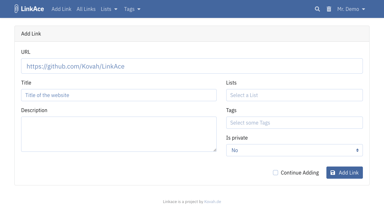Screen dimensions: 384x220
Task: Click the caret next to Lists menu
Action: pyautogui.click(x=116, y=9)
